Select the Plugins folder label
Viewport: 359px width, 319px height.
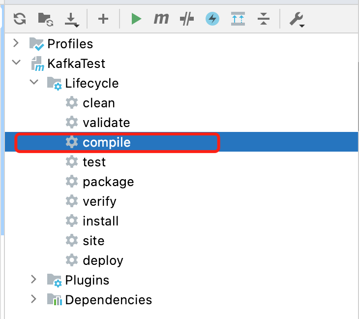pyautogui.click(x=87, y=280)
